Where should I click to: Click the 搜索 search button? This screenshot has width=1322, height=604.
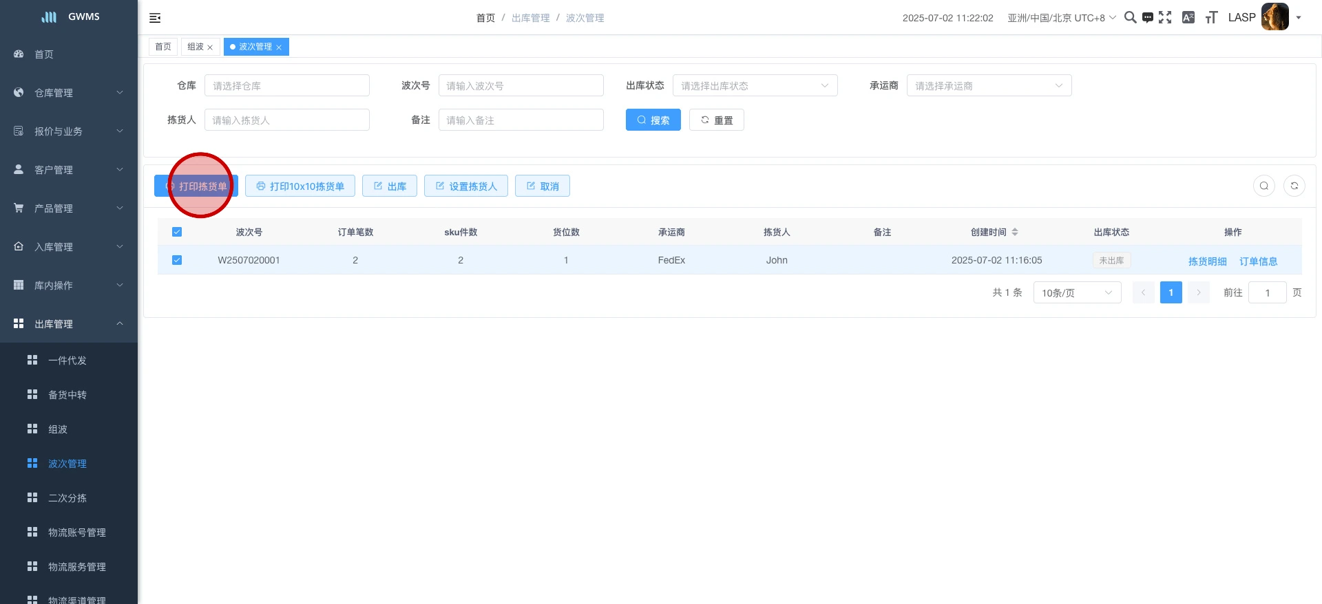coord(653,120)
